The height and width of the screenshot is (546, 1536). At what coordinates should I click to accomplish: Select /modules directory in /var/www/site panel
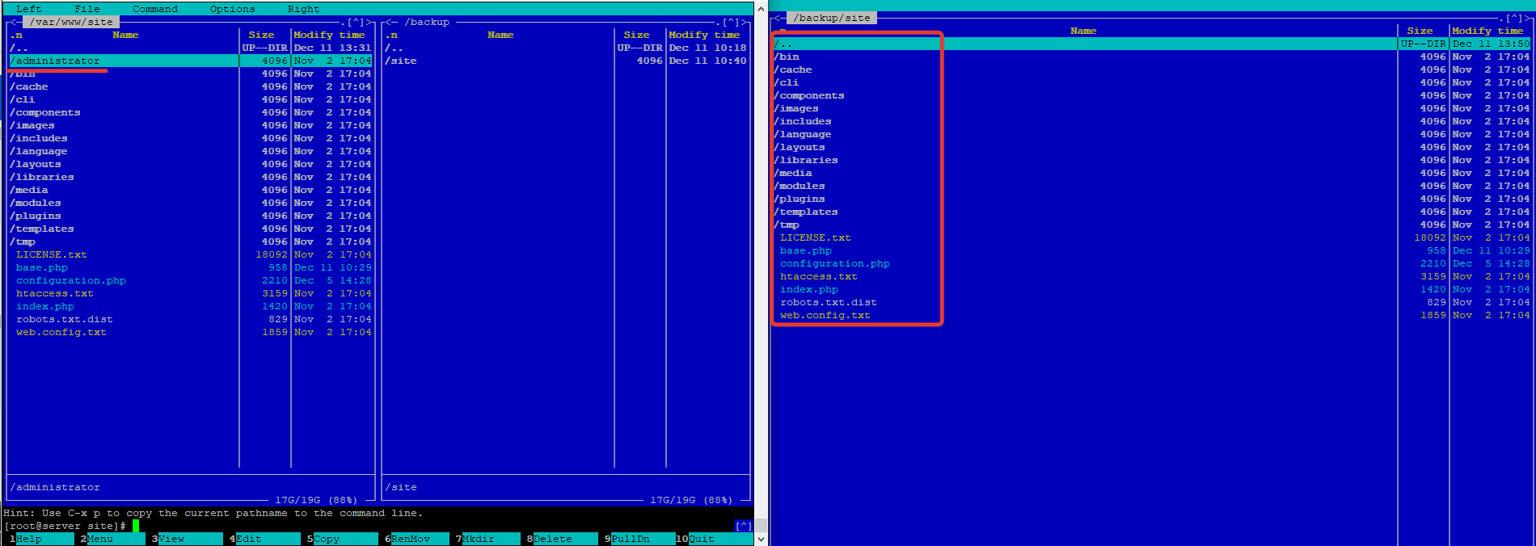coord(190,203)
